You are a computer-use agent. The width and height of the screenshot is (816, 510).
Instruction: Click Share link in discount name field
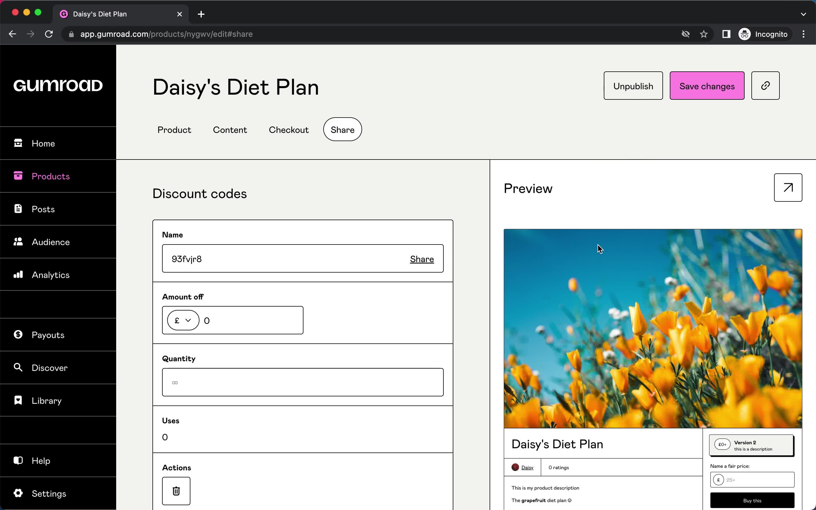click(422, 259)
